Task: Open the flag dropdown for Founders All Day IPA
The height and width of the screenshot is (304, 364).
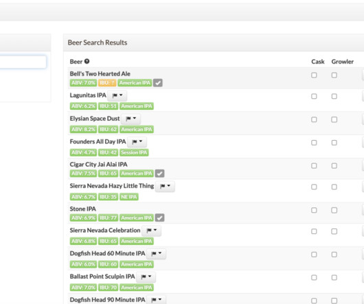Action: pos(137,142)
